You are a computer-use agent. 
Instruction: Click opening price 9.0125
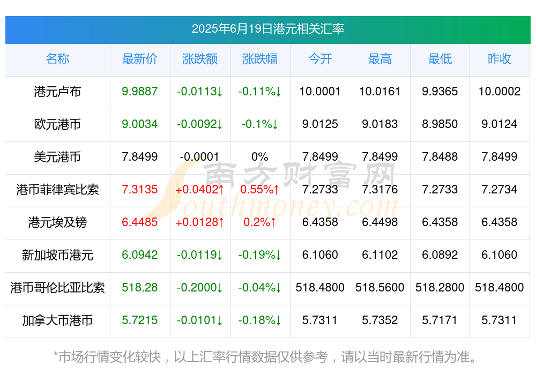pos(320,124)
